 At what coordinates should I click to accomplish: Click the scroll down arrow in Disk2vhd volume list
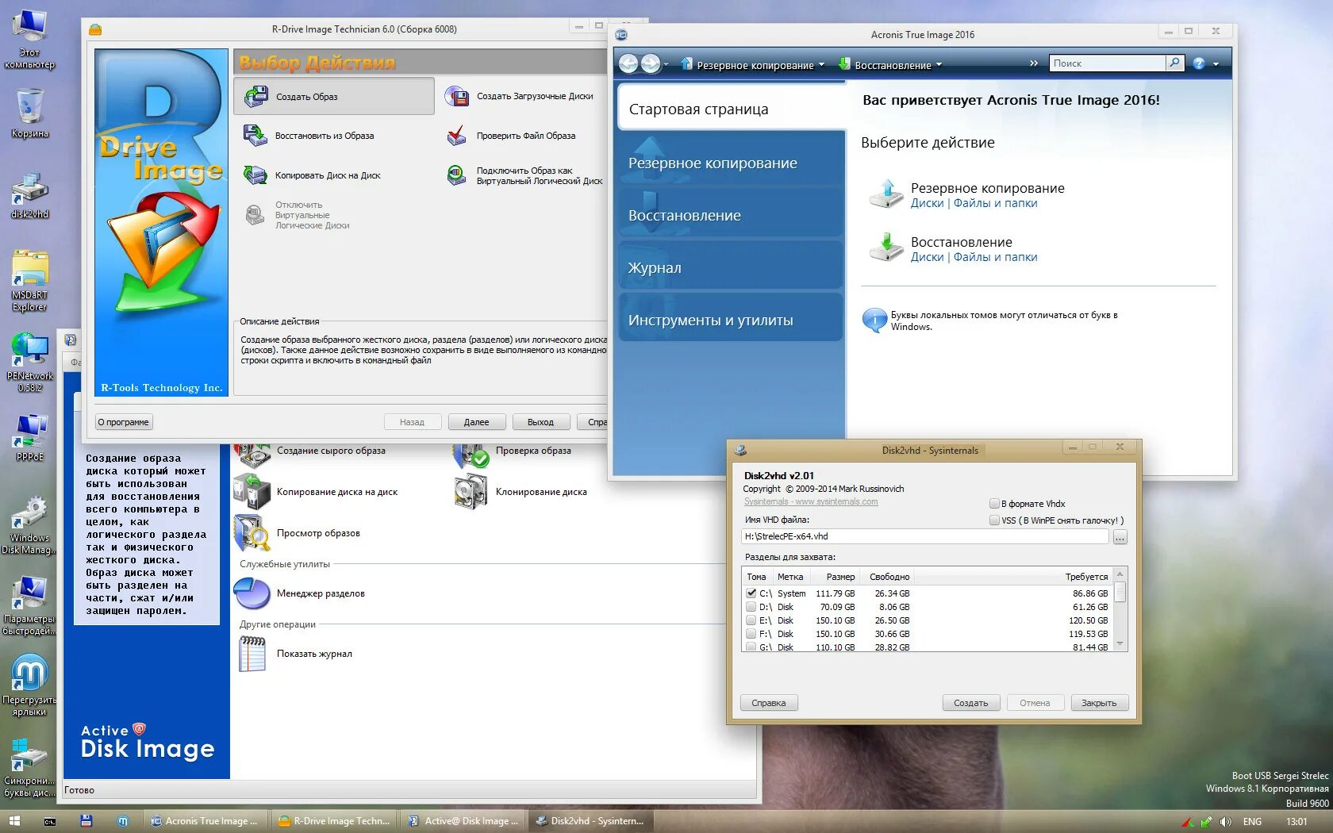pos(1120,644)
